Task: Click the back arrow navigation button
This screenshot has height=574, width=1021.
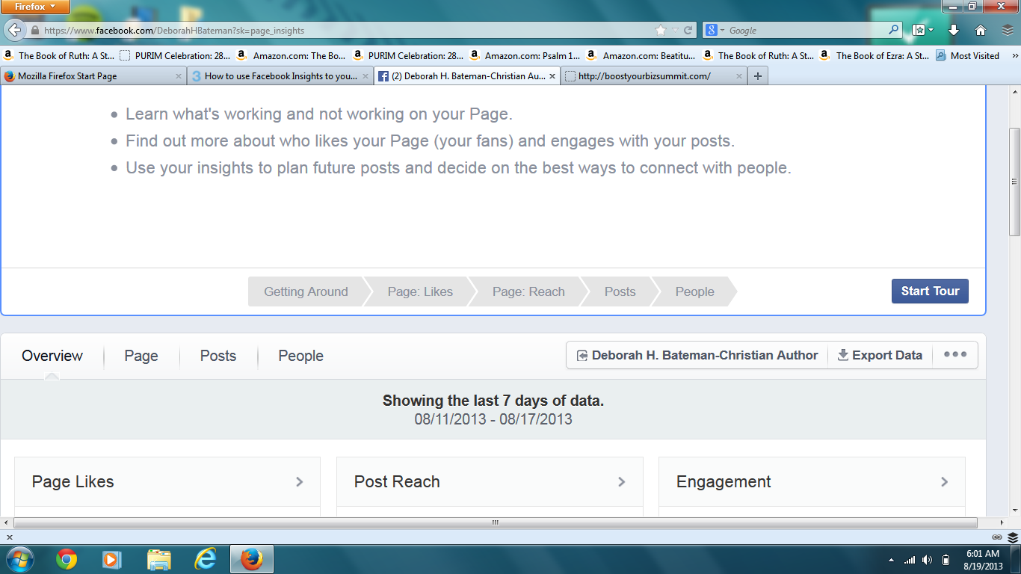Action: pos(14,31)
